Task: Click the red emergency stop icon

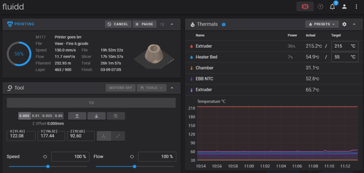Action: [x=305, y=7]
